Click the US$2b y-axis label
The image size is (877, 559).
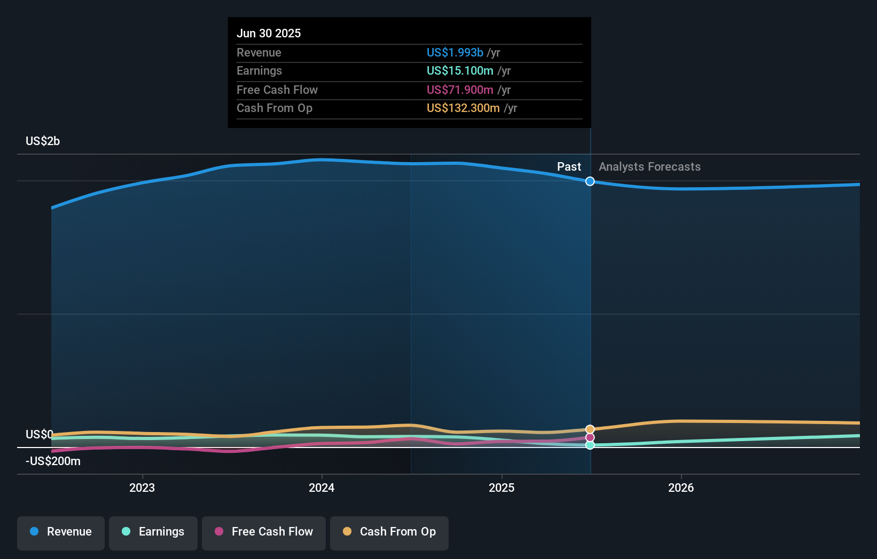click(43, 141)
